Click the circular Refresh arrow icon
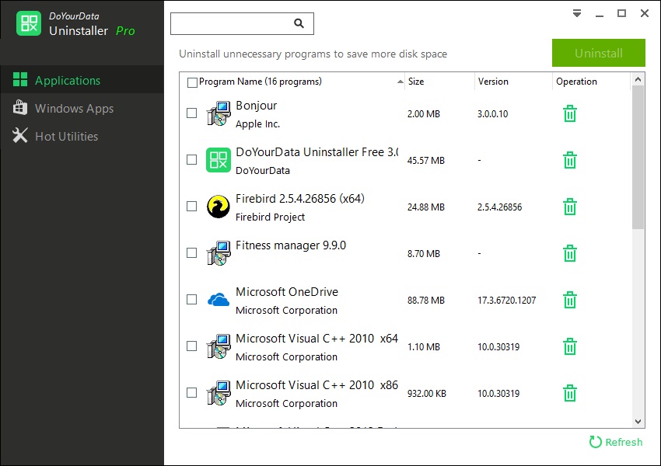The image size is (661, 466). tap(595, 442)
